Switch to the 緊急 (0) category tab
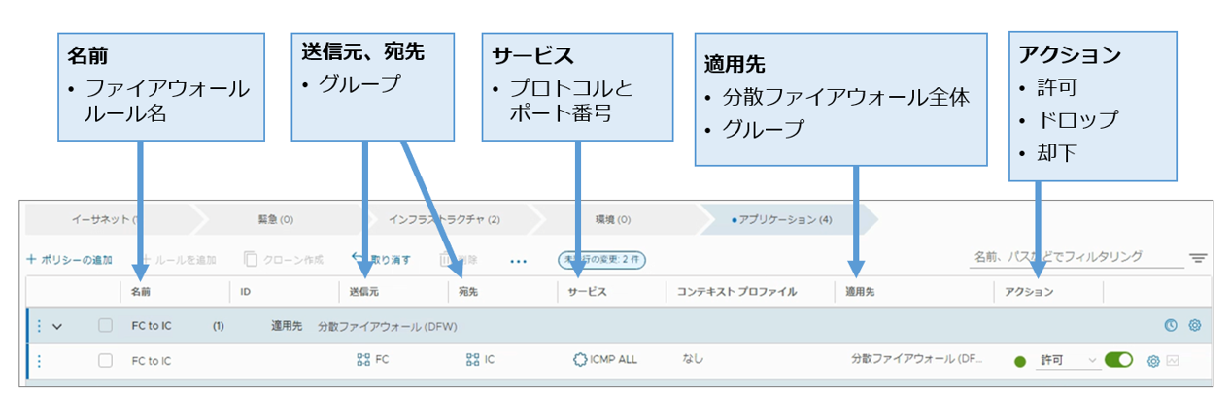This screenshot has height=417, width=1230. (276, 220)
